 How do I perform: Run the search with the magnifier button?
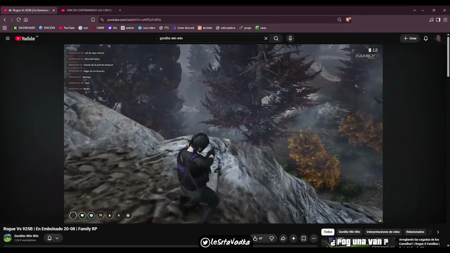(x=276, y=38)
